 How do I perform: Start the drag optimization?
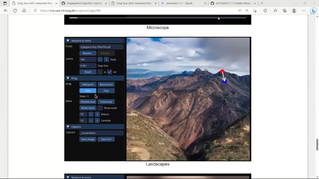pos(88,91)
